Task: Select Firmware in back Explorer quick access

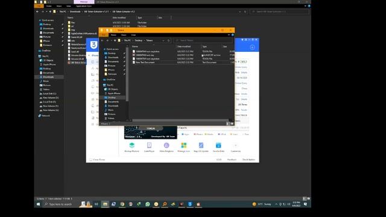Action: point(47,45)
